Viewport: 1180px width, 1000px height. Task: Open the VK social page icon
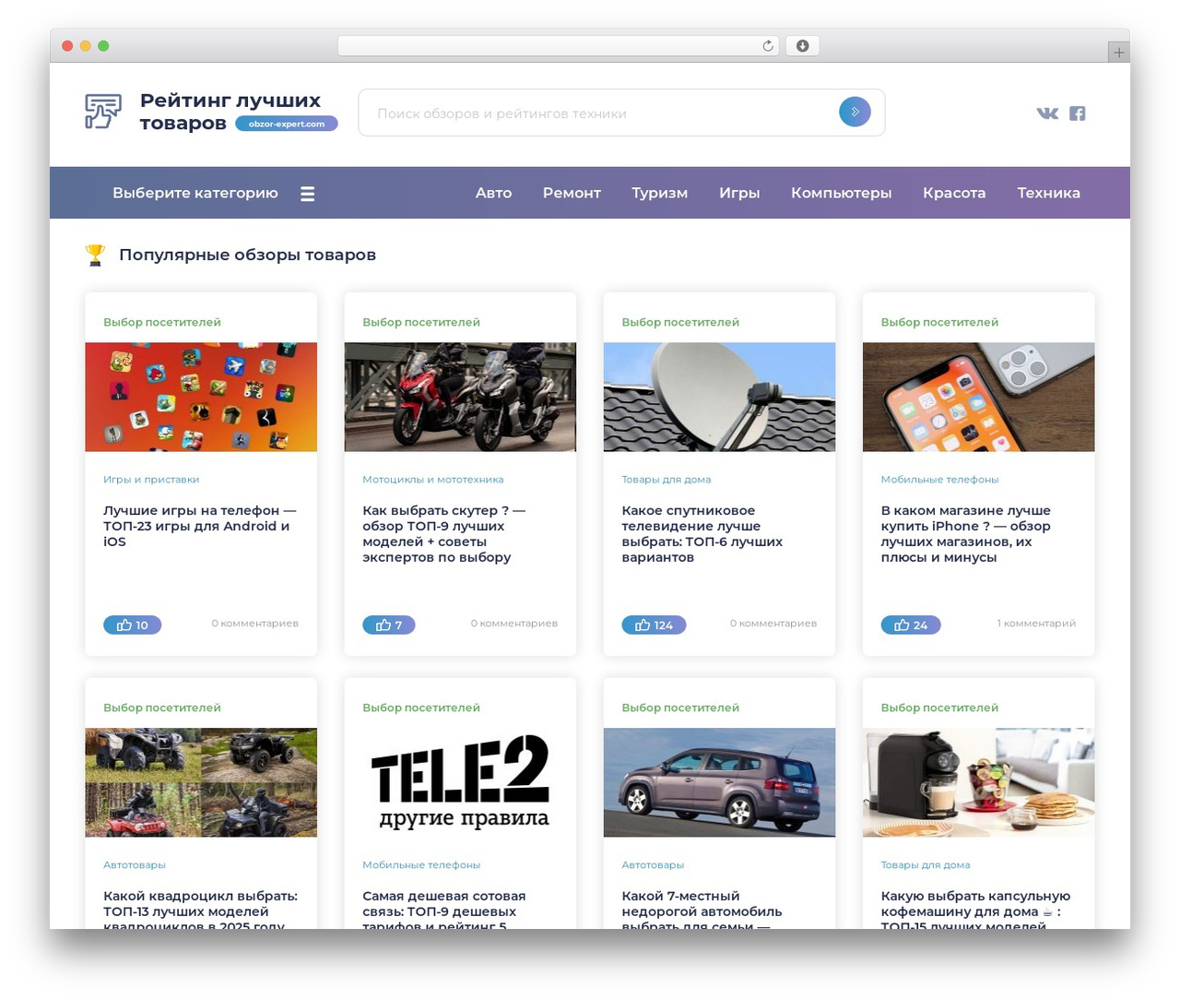(x=1047, y=113)
